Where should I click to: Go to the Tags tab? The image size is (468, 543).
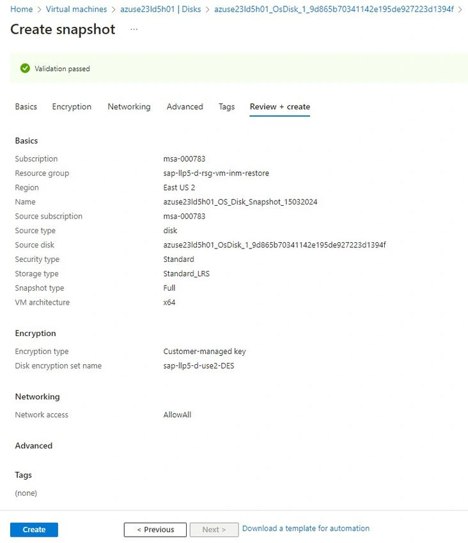[x=227, y=107]
